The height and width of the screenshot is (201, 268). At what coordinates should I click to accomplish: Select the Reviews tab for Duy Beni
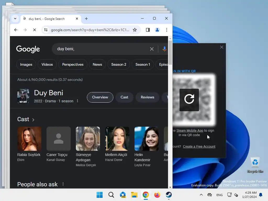click(148, 97)
